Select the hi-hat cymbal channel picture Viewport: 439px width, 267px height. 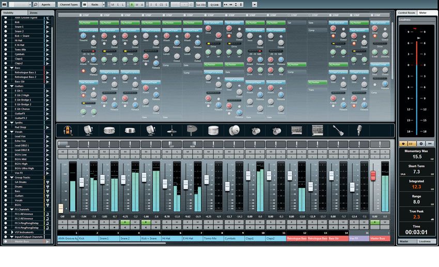pyautogui.click(x=171, y=130)
